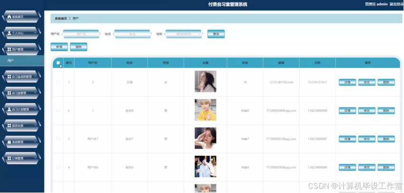Click the phone number 13823888886

(318, 167)
